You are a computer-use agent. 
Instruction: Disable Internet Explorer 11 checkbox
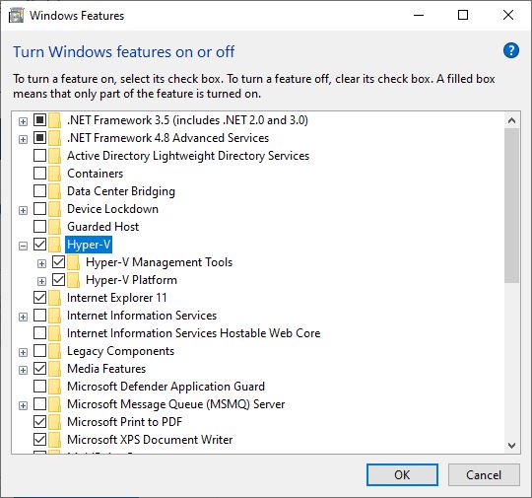click(40, 297)
